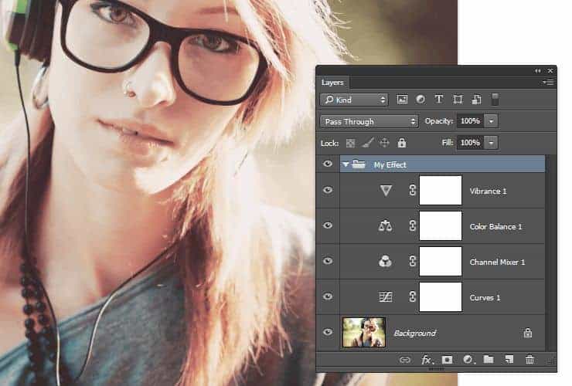Image resolution: width=572 pixels, height=386 pixels.
Task: Click the panel resize grip corner
Action: [x=552, y=361]
